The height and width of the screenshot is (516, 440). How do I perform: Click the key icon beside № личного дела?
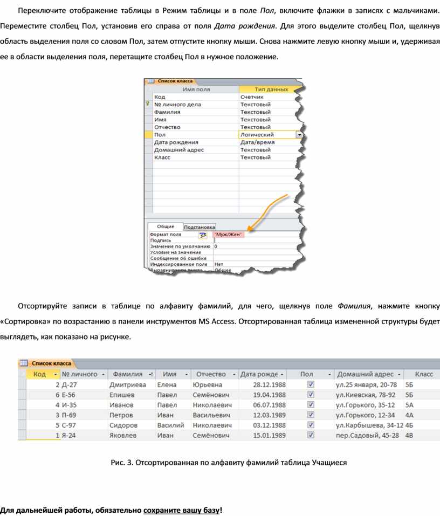[x=147, y=104]
